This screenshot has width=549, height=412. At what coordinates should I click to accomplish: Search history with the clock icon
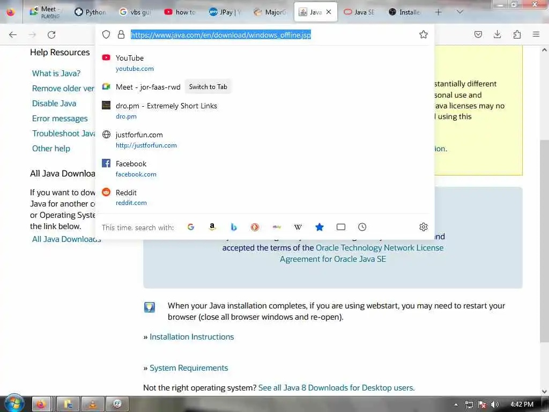pyautogui.click(x=362, y=227)
